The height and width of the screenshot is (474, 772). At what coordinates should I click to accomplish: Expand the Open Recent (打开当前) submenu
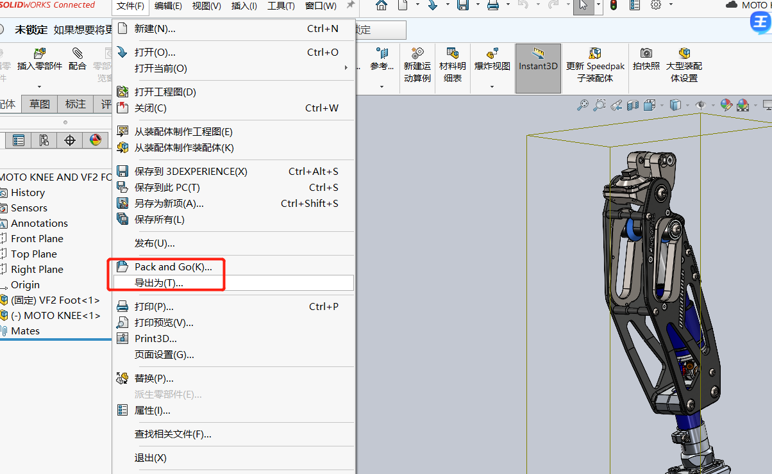click(233, 68)
